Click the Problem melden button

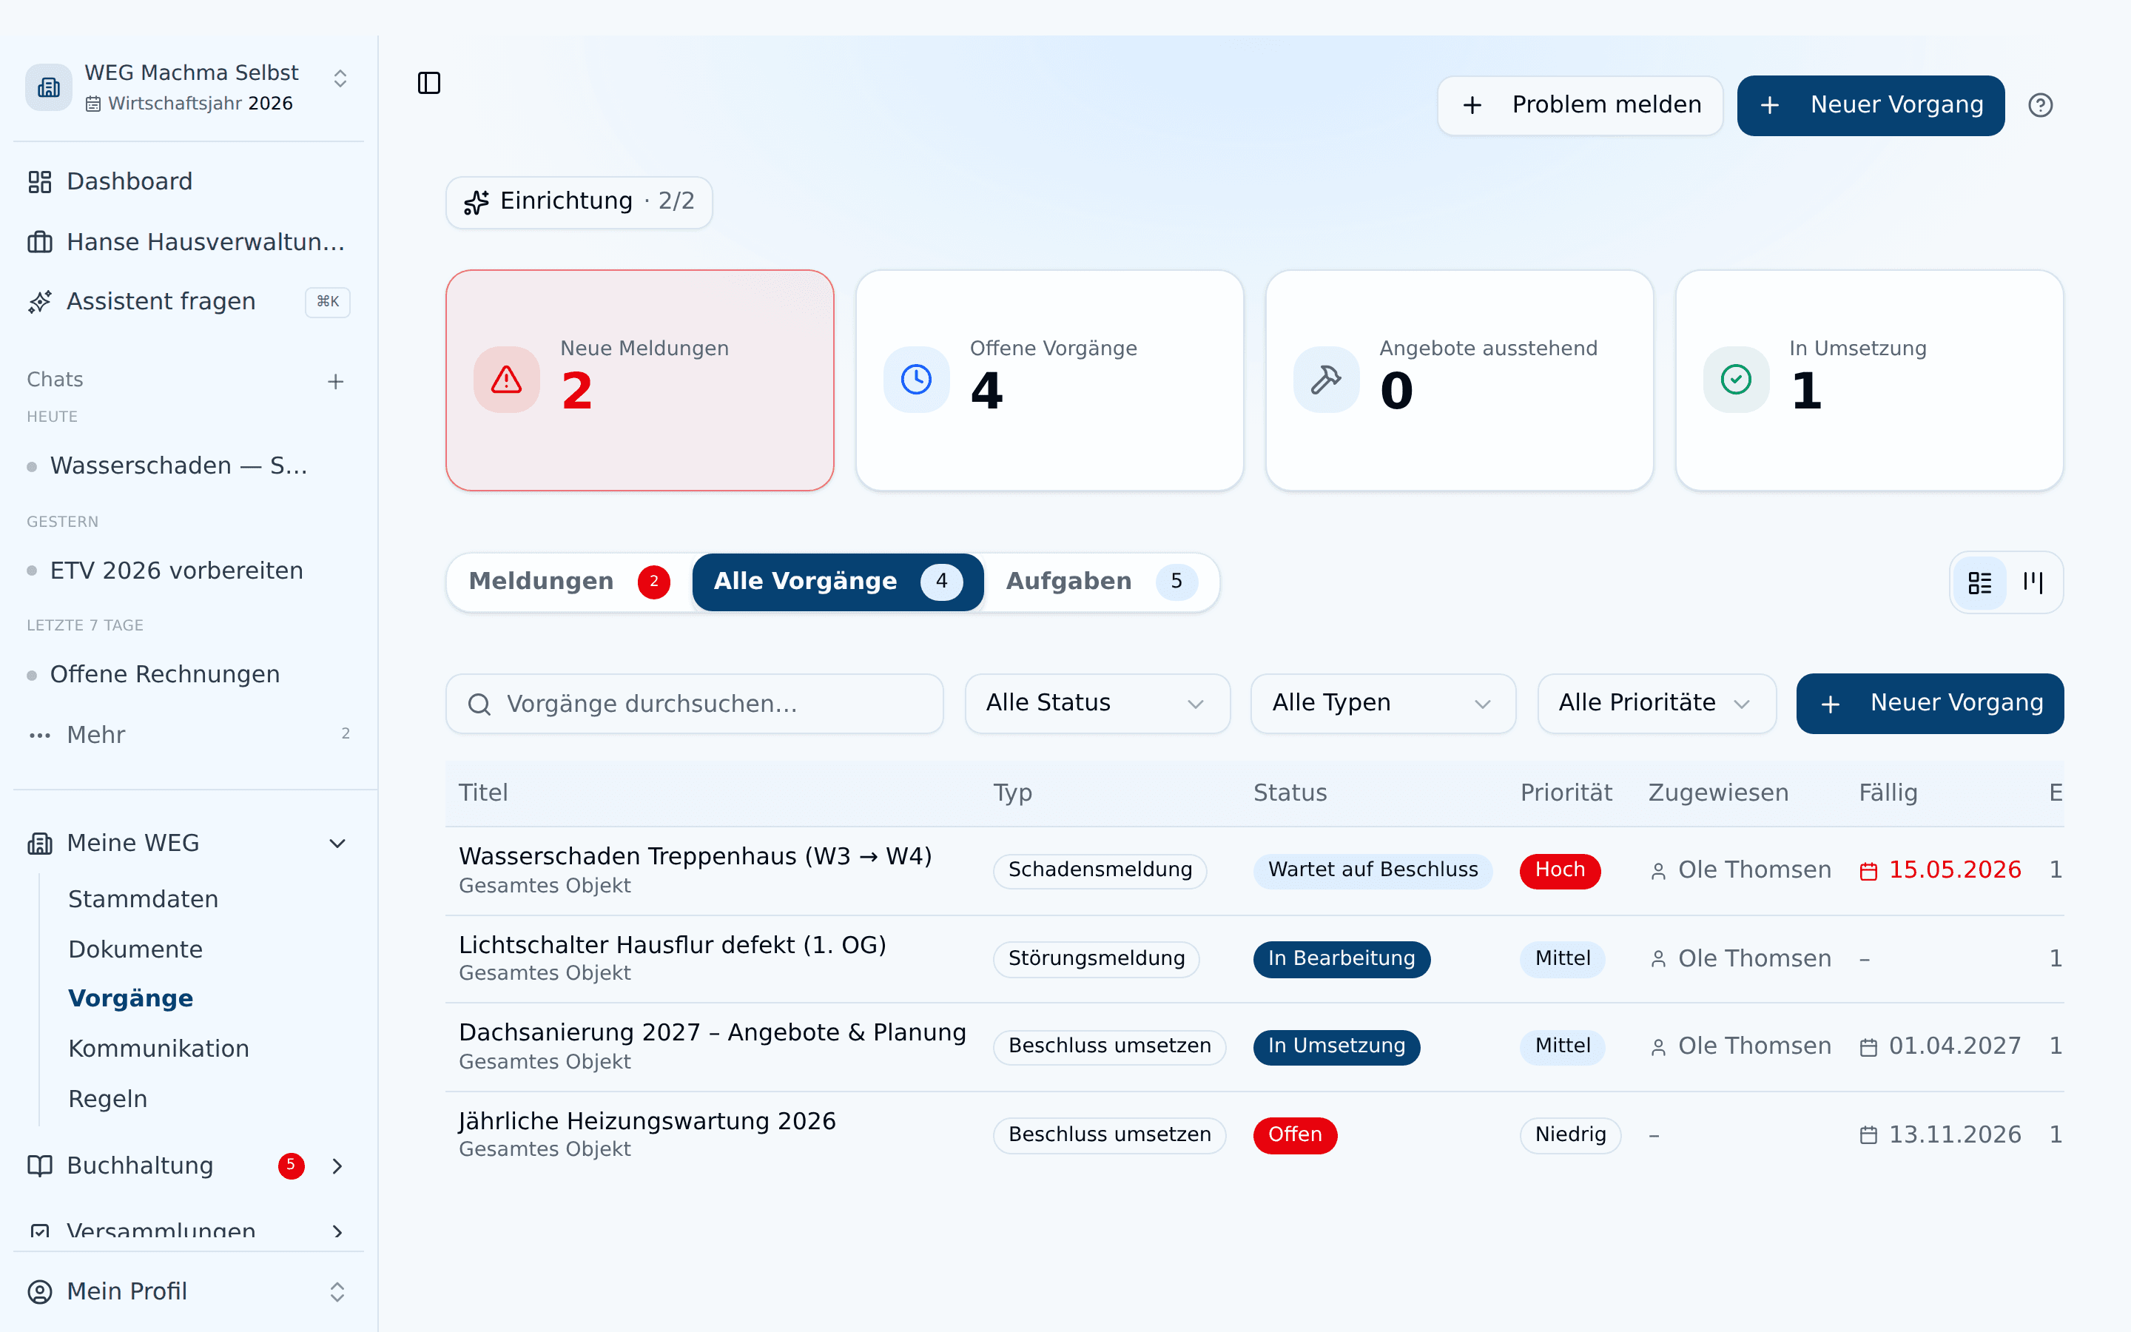[1580, 105]
